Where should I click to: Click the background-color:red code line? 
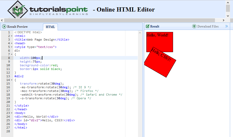(39, 65)
